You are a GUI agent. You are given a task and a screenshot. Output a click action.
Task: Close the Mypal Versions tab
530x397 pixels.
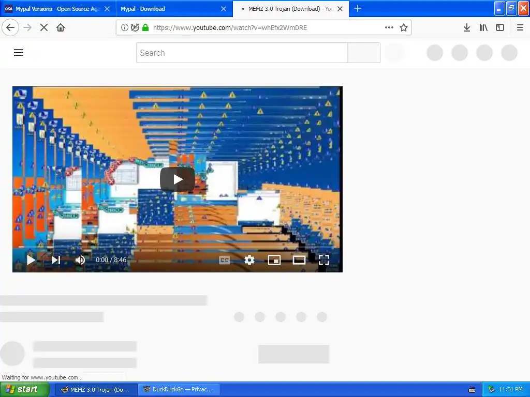[x=107, y=9]
